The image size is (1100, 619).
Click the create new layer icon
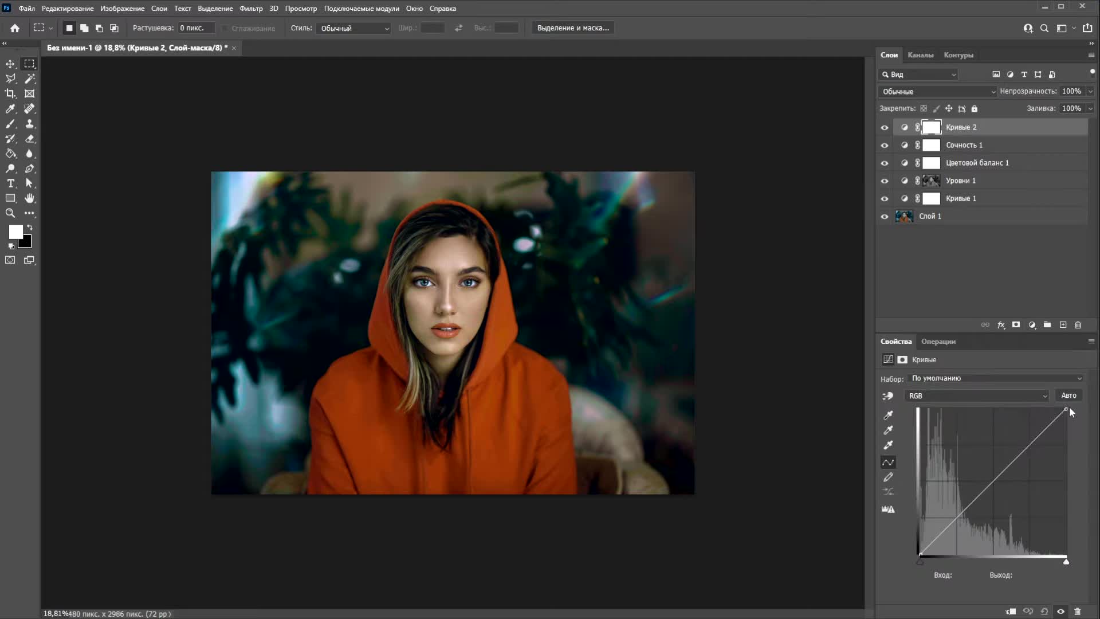click(1063, 325)
